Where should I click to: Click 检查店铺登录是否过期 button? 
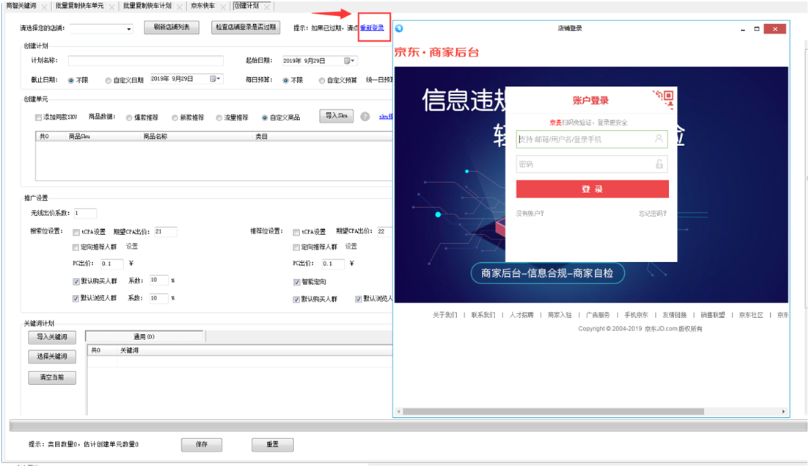pos(246,27)
